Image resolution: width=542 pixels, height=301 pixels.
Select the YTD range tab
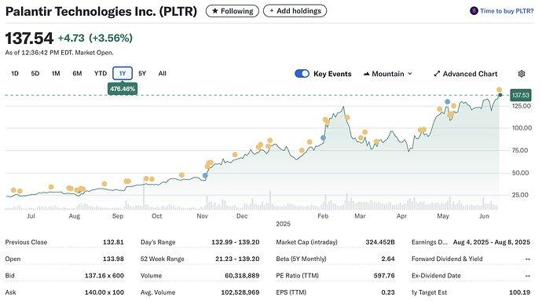click(x=101, y=73)
